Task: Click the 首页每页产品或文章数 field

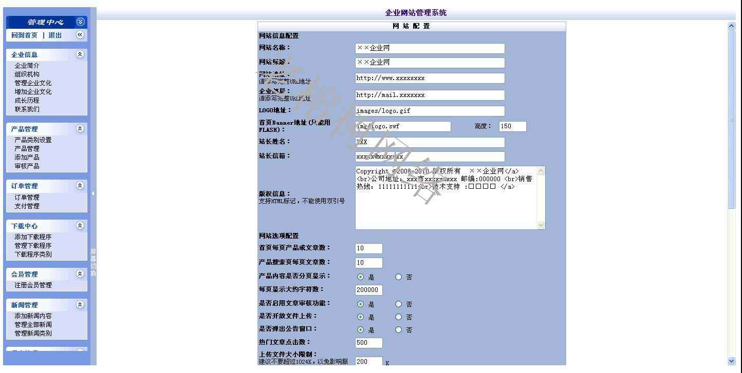Action: tap(369, 248)
